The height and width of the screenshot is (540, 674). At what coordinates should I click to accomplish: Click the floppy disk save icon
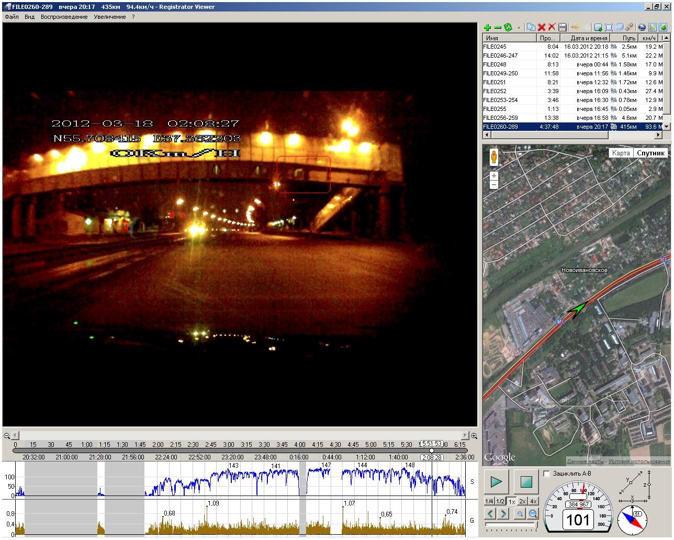pos(563,27)
